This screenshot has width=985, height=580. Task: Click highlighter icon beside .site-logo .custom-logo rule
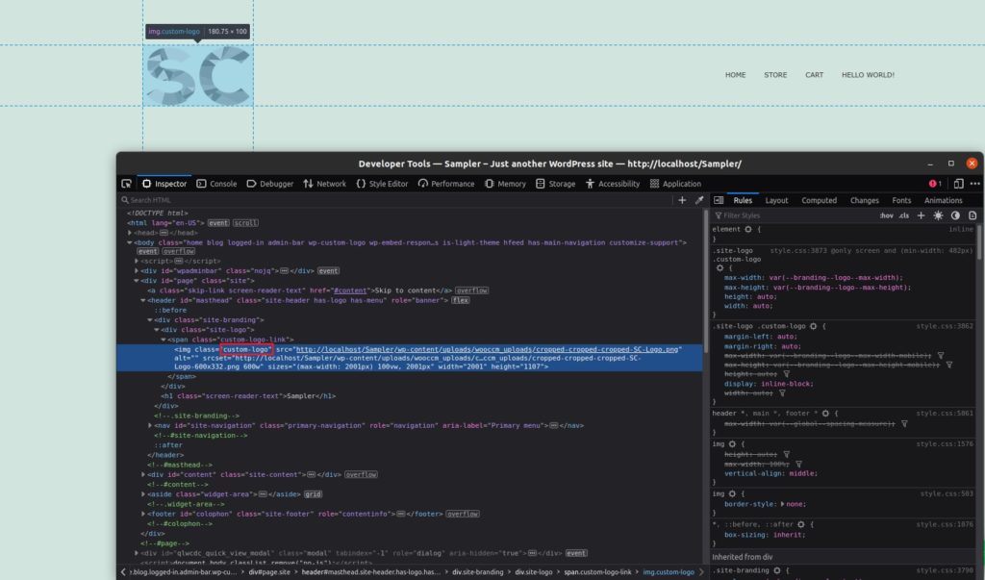pos(814,326)
